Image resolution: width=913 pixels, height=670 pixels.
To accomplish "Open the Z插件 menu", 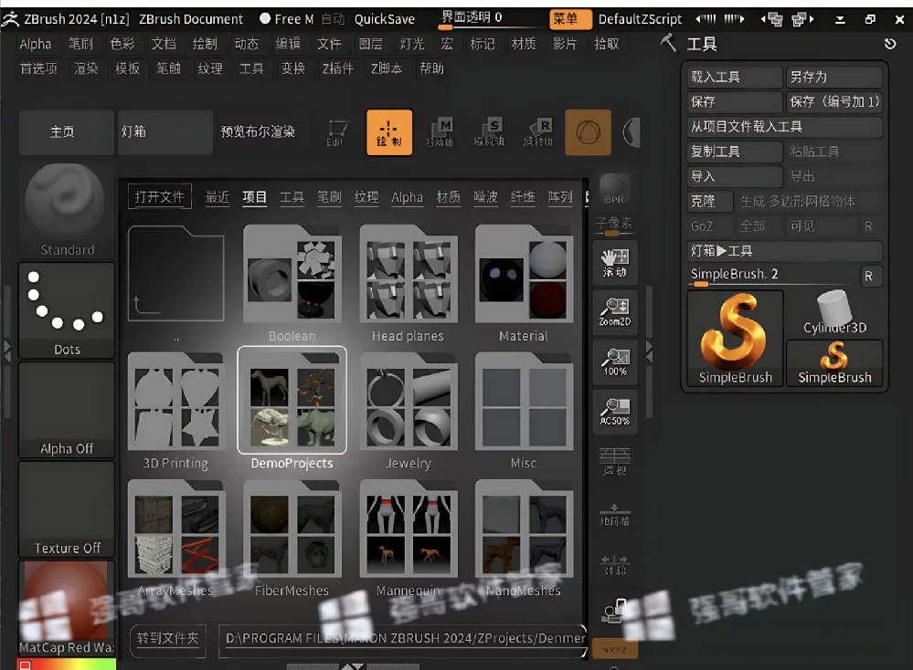I will (x=338, y=68).
